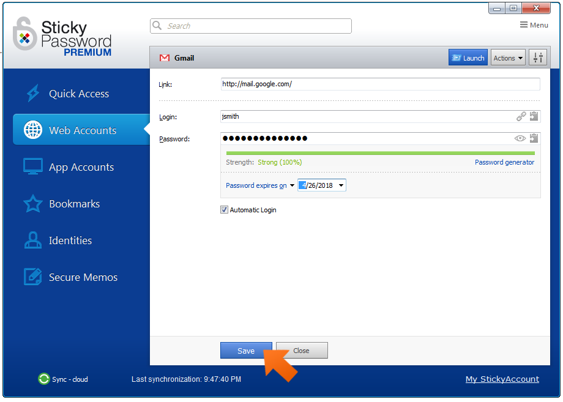Reveal password with the eye icon
Viewport: 563px width, 402px height.
pyautogui.click(x=520, y=138)
